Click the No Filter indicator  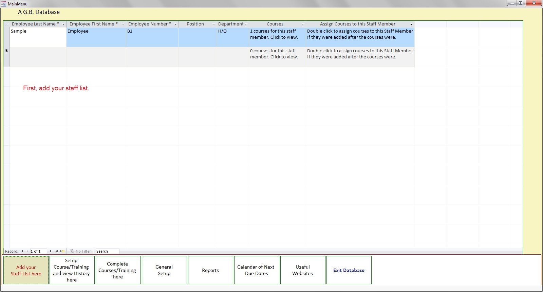tap(80, 251)
